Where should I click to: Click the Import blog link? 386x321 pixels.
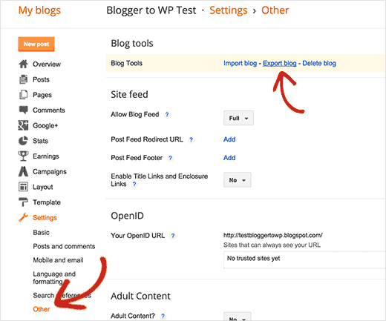tap(240, 63)
